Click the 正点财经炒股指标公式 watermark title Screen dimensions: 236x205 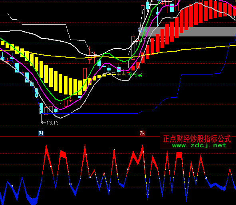197,139
